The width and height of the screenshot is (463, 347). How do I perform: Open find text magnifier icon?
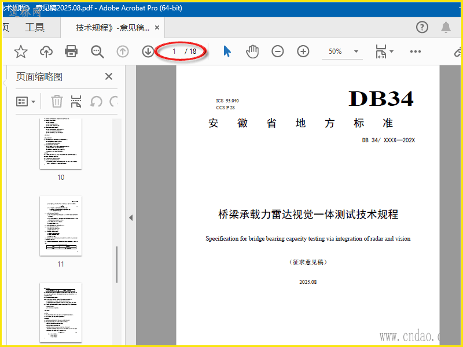coord(97,51)
